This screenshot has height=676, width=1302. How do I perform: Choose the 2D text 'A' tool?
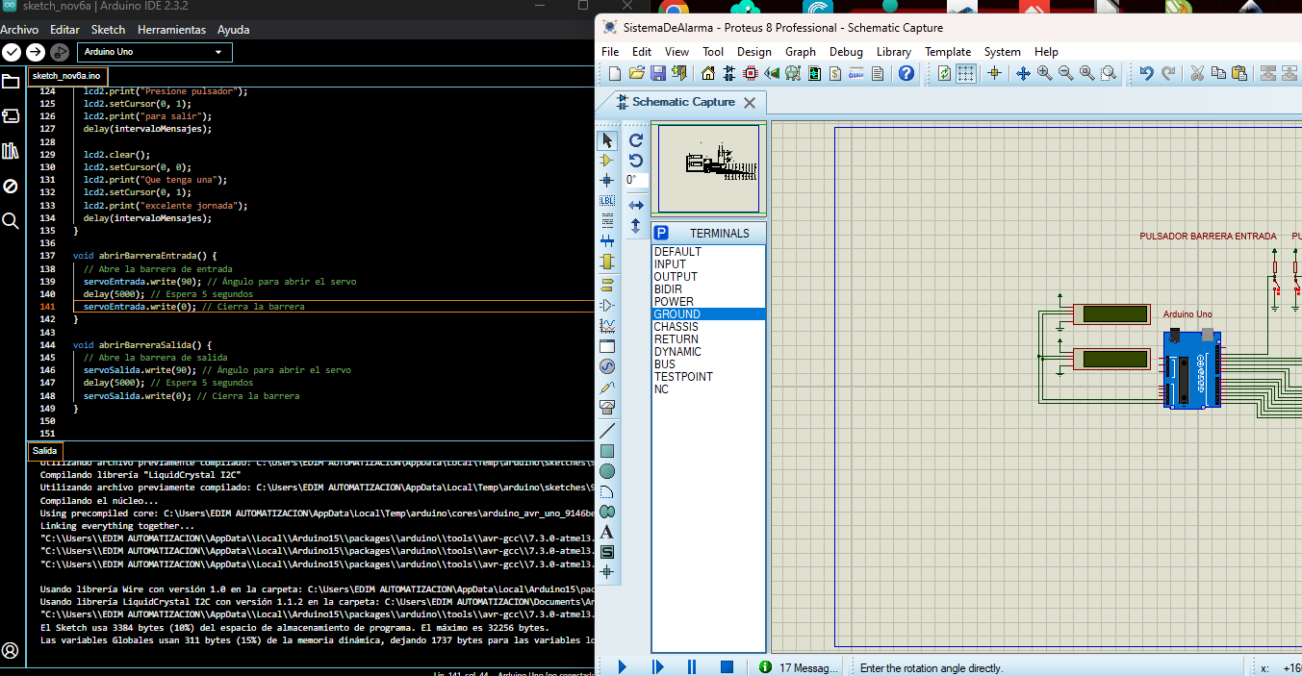607,532
